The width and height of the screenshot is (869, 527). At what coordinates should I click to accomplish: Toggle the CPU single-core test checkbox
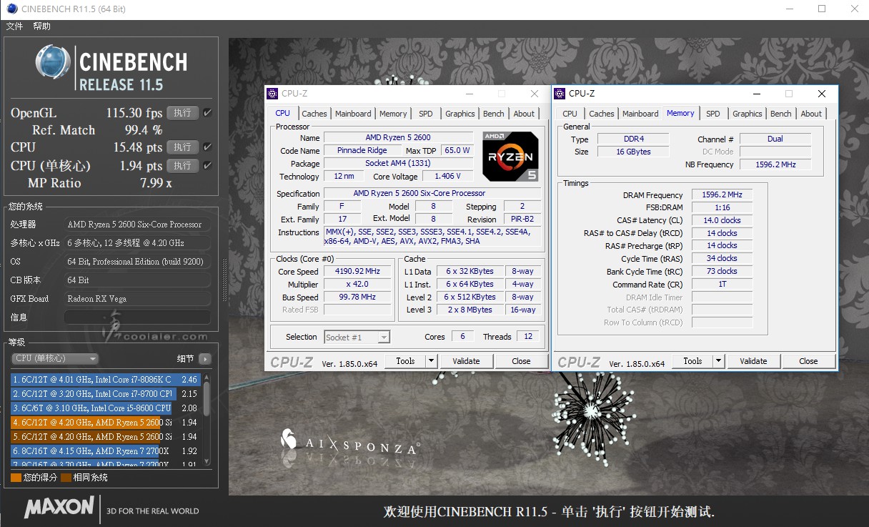point(207,166)
